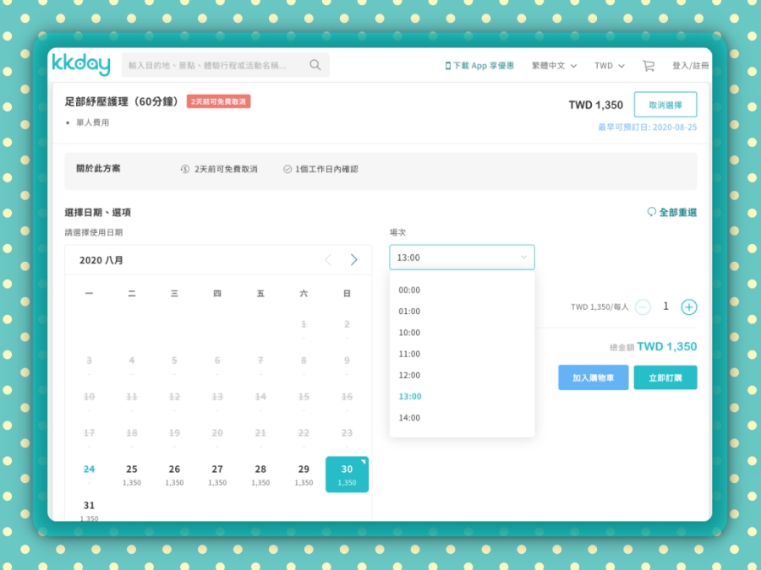The width and height of the screenshot is (761, 570).
Task: Click 全部重選 reset all link
Action: click(672, 213)
